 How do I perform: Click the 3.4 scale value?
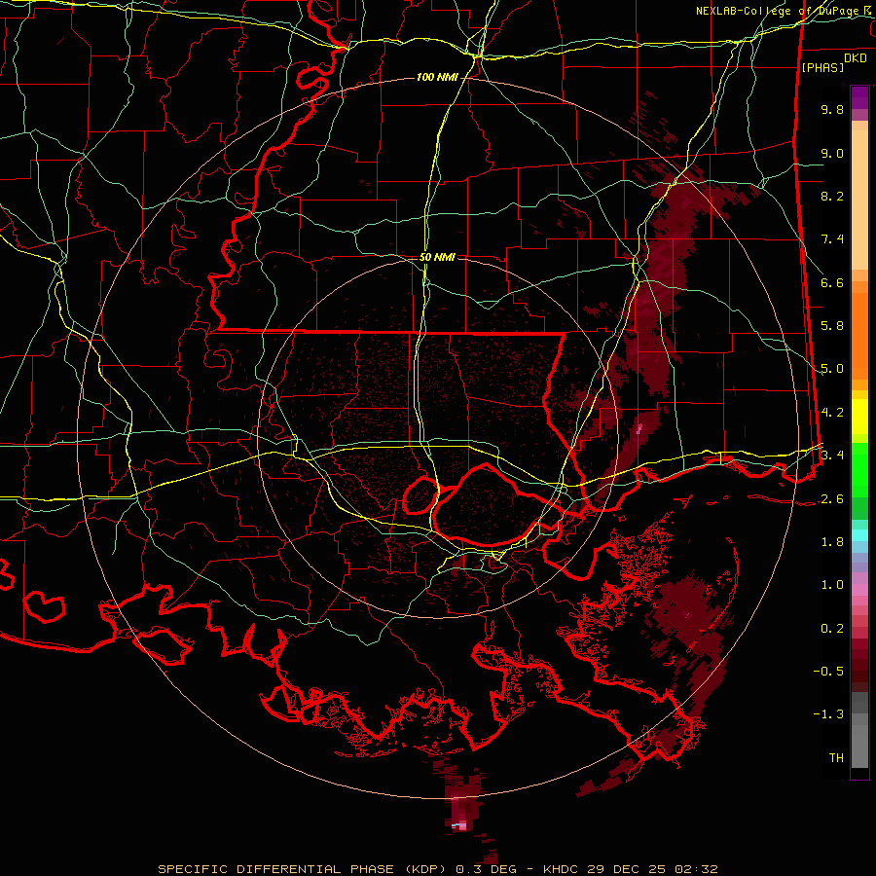(x=832, y=456)
